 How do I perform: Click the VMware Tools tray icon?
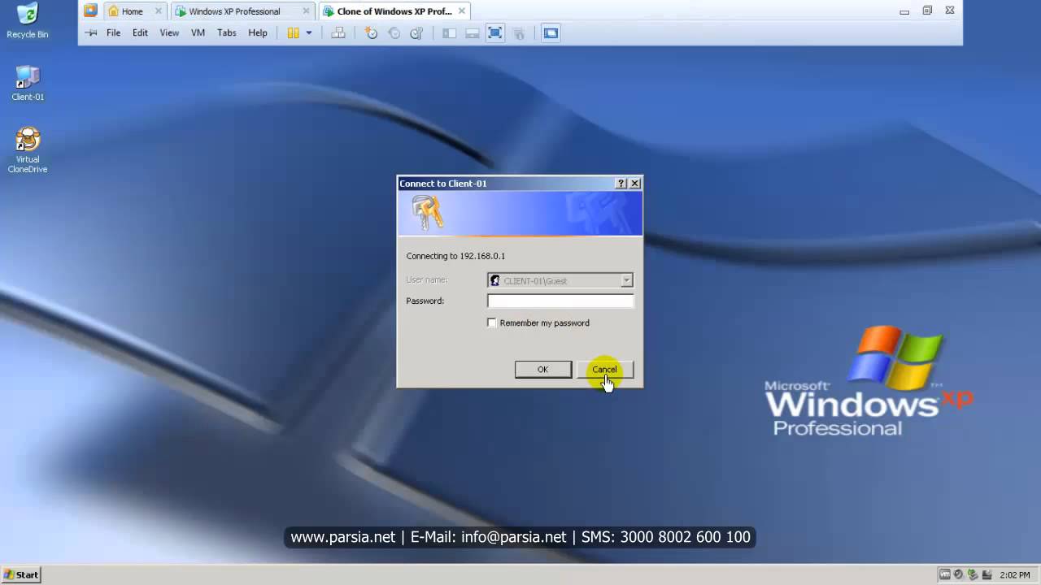[945, 574]
